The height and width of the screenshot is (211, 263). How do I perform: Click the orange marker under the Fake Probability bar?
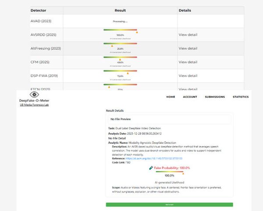183,173
